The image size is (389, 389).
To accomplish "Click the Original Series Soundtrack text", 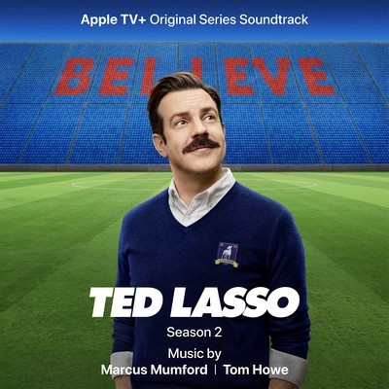I will pyautogui.click(x=229, y=20).
